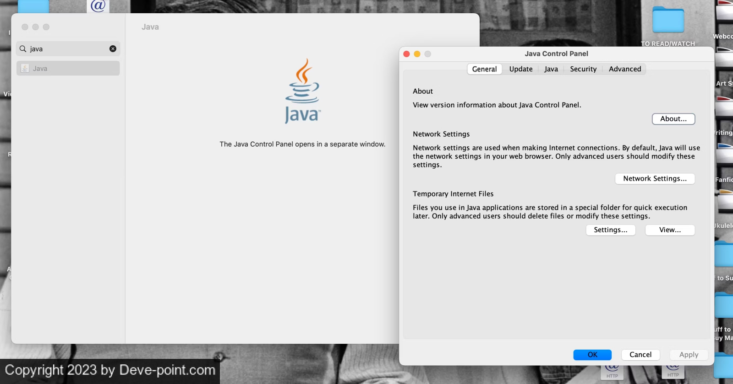Switch to the Update tab

click(521, 69)
